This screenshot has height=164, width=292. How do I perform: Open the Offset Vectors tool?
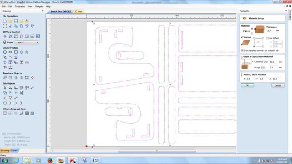(5, 113)
